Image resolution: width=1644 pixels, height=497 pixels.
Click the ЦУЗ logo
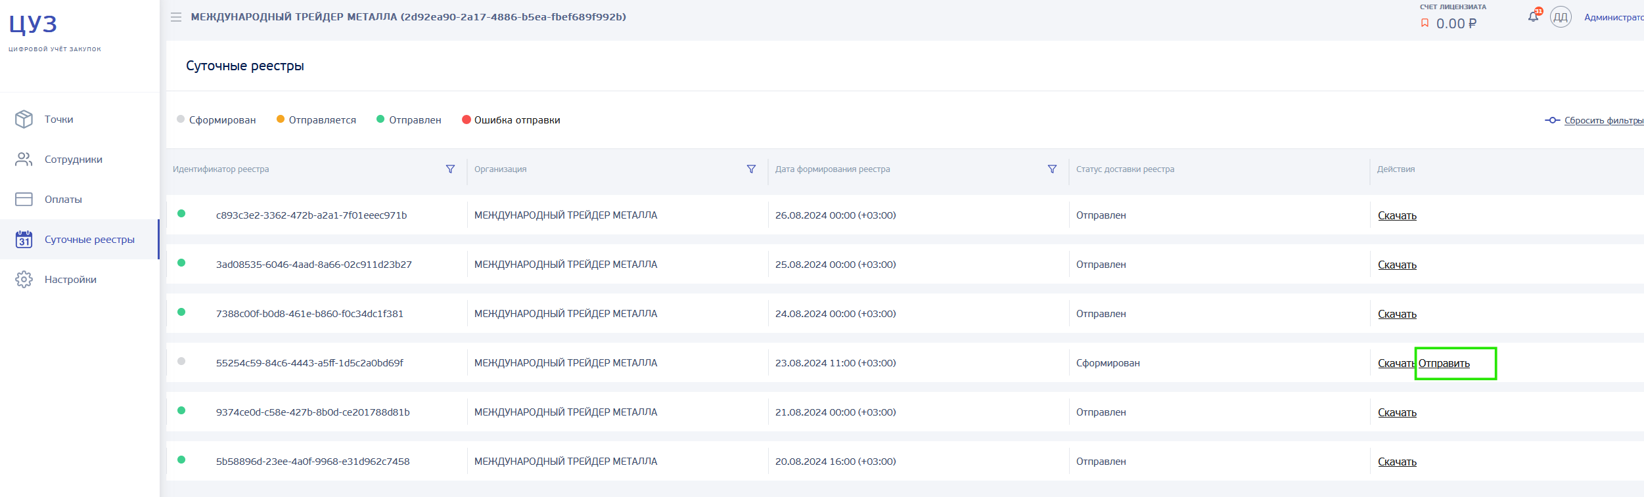tap(33, 24)
